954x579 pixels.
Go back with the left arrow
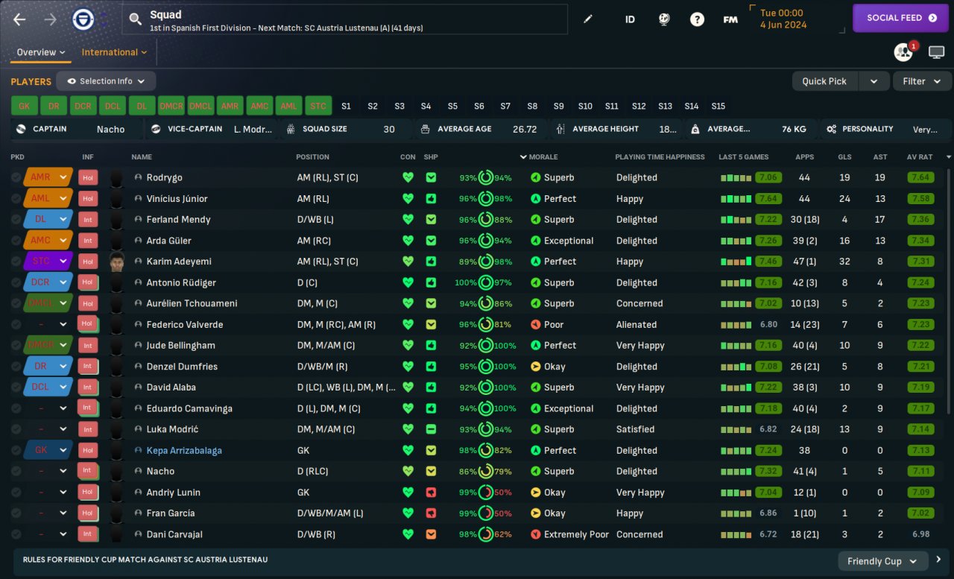[x=19, y=19]
